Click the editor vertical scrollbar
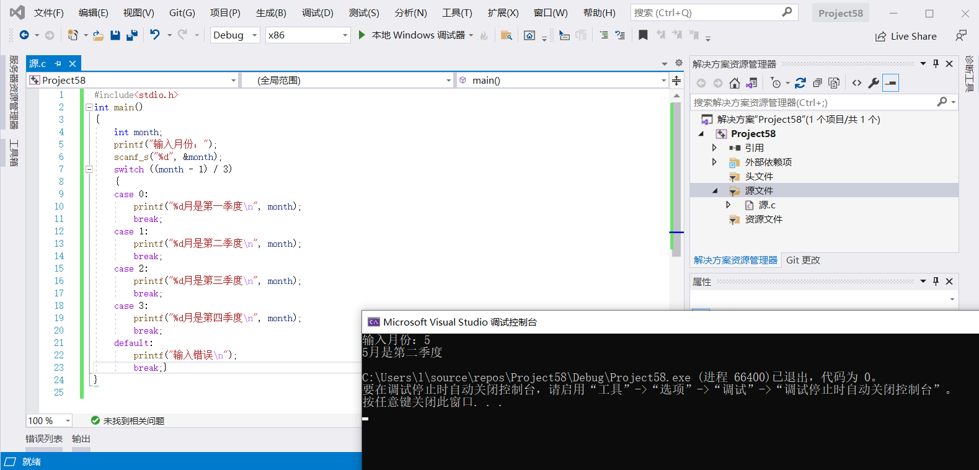The height and width of the screenshot is (470, 979). [676, 179]
